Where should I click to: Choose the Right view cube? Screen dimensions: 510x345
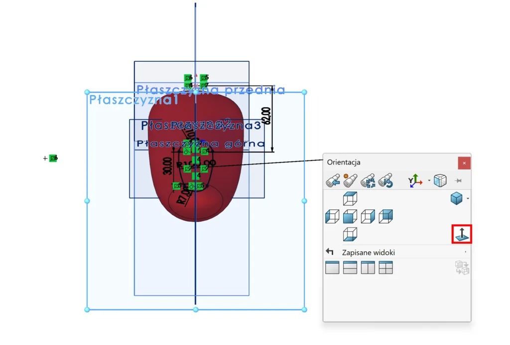368,216
